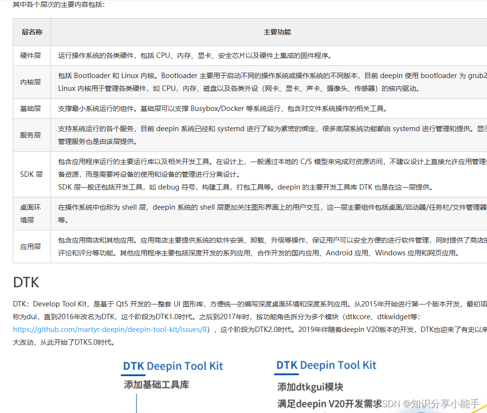Click the 添加基础工具库 diagram label
The width and height of the screenshot is (487, 413).
coord(156,385)
